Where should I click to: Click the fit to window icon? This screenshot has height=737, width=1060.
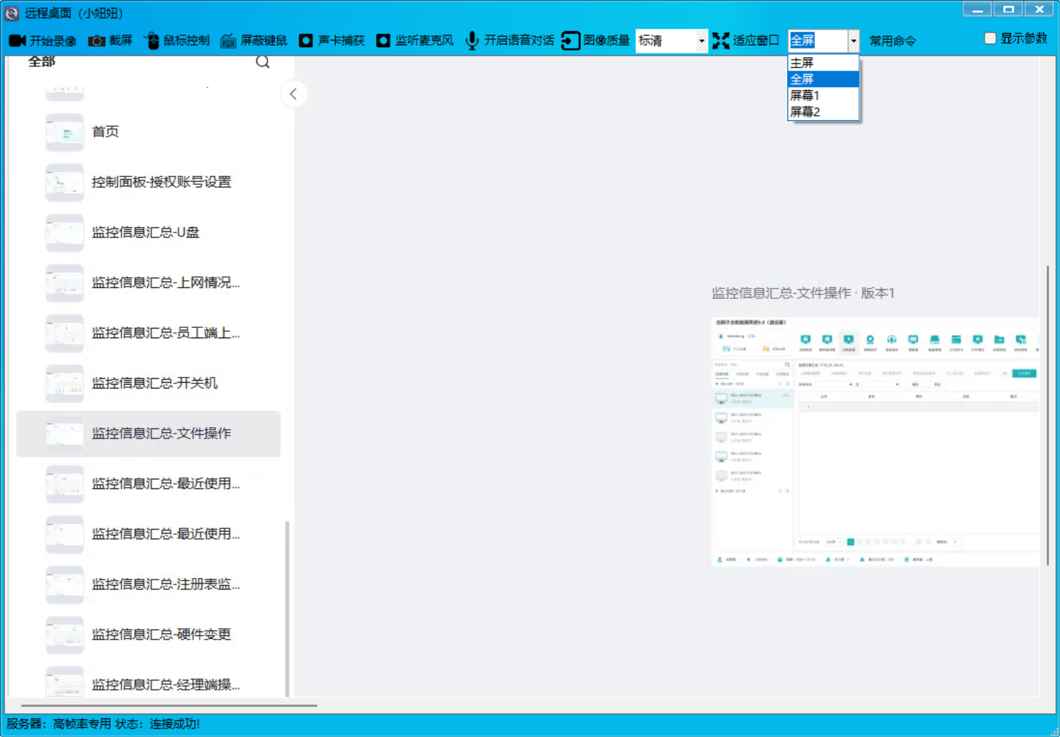[x=721, y=41]
